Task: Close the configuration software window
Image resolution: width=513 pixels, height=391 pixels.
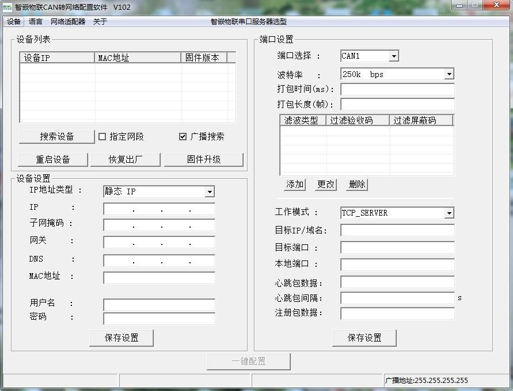Action: (x=496, y=5)
